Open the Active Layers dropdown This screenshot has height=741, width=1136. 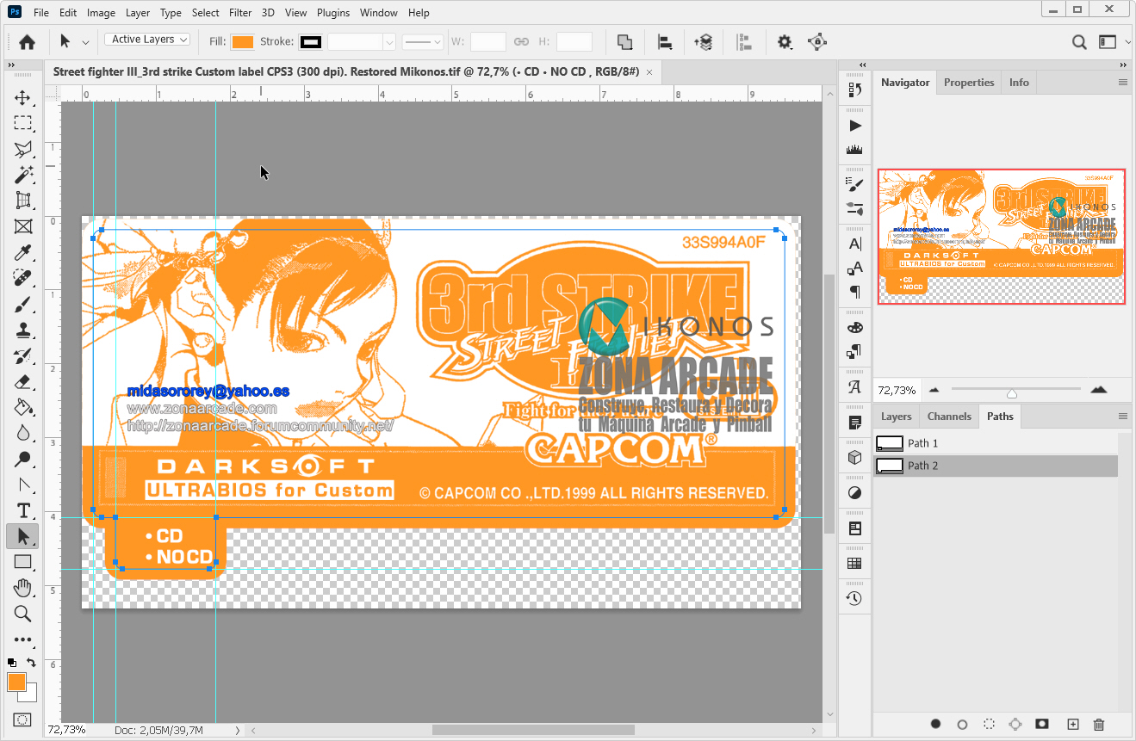(x=146, y=40)
